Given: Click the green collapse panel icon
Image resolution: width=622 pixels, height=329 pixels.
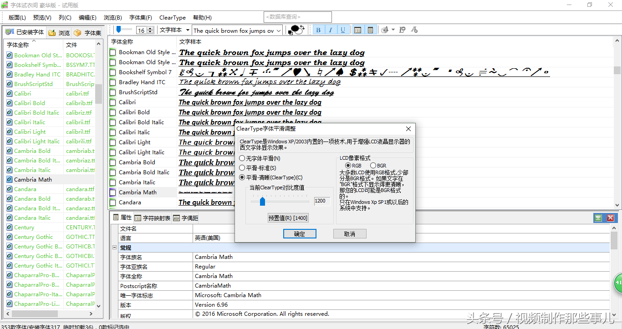Looking at the screenshot, I should coord(598,218).
